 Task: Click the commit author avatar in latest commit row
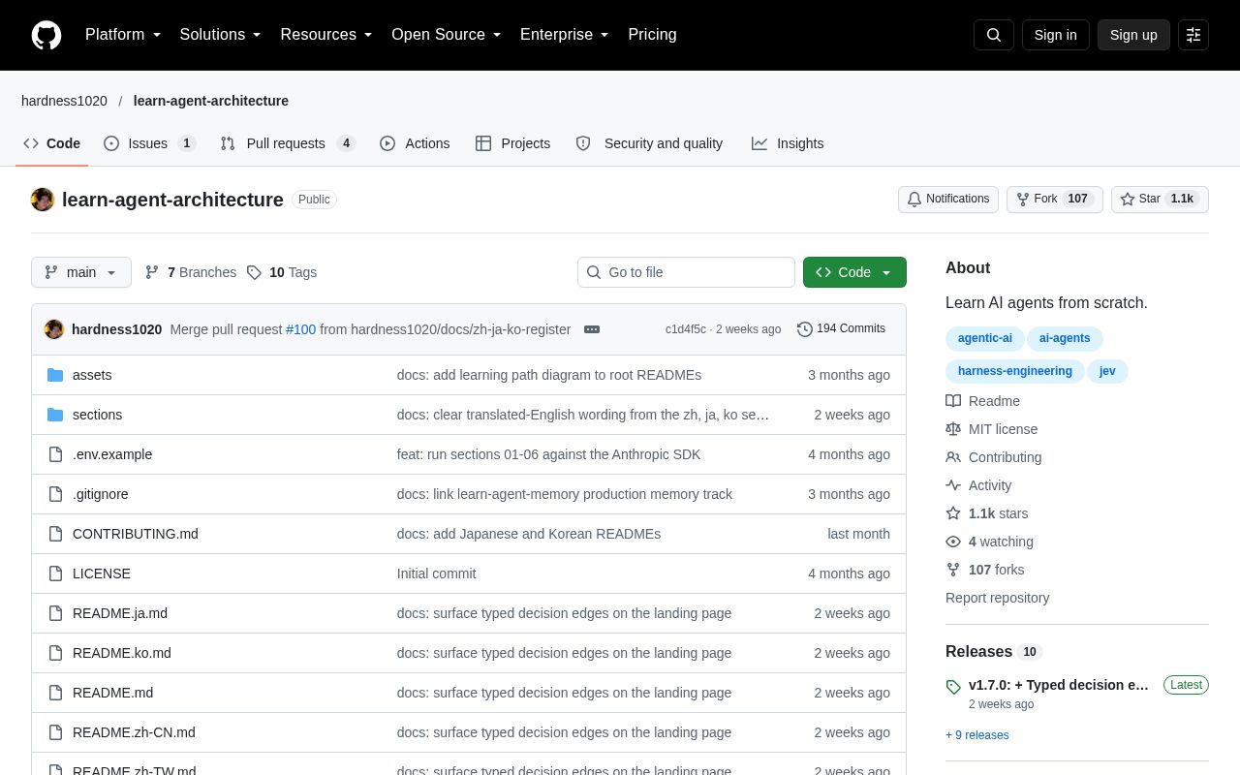click(x=54, y=329)
